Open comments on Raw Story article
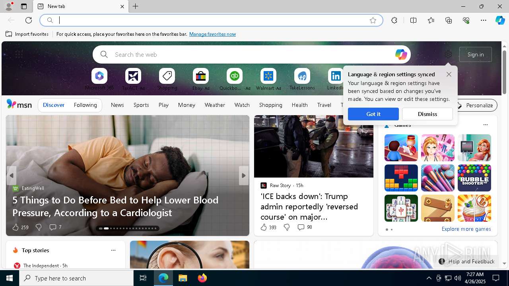Screen dimensions: 509x286 coord(305,227)
